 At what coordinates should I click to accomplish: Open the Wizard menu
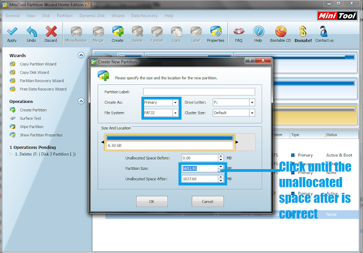tap(118, 15)
